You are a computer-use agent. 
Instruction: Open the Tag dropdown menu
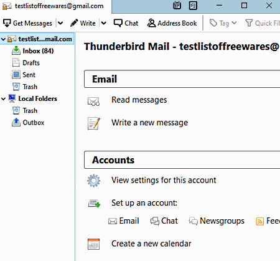coord(223,23)
